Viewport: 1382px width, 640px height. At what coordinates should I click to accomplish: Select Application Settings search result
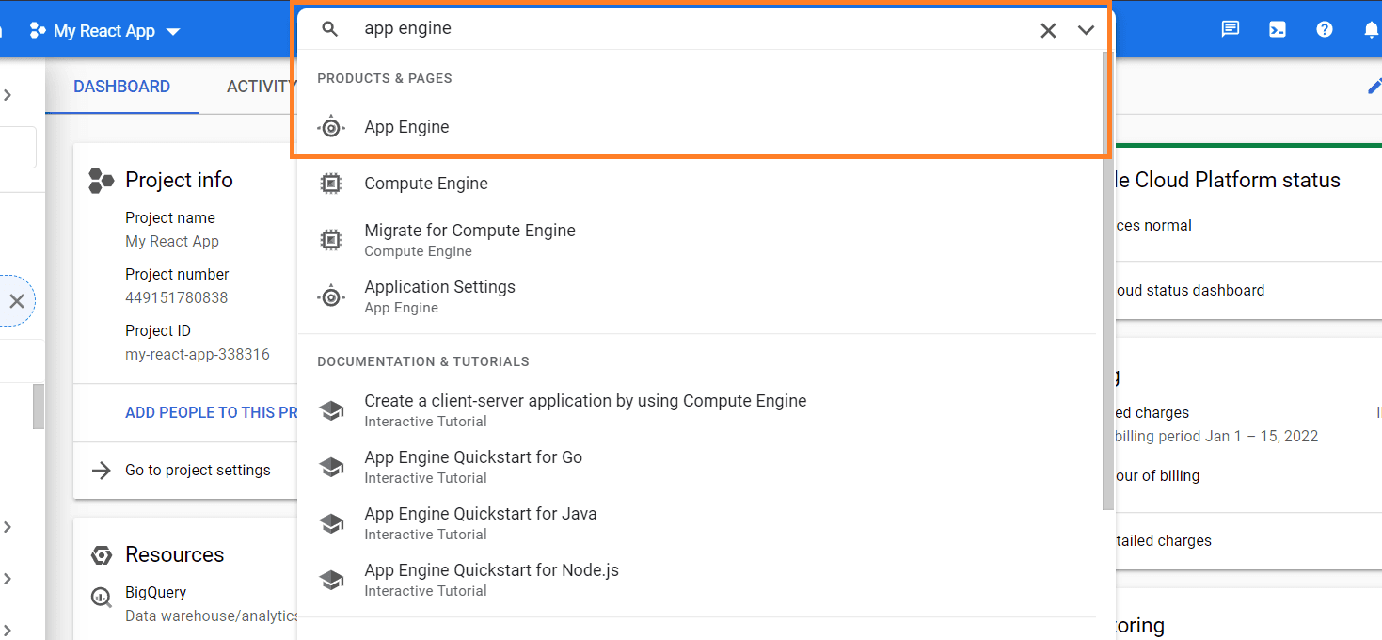(x=697, y=296)
